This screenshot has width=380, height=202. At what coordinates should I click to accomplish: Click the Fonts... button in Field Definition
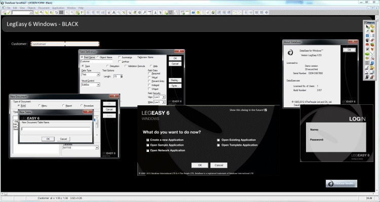(x=175, y=86)
